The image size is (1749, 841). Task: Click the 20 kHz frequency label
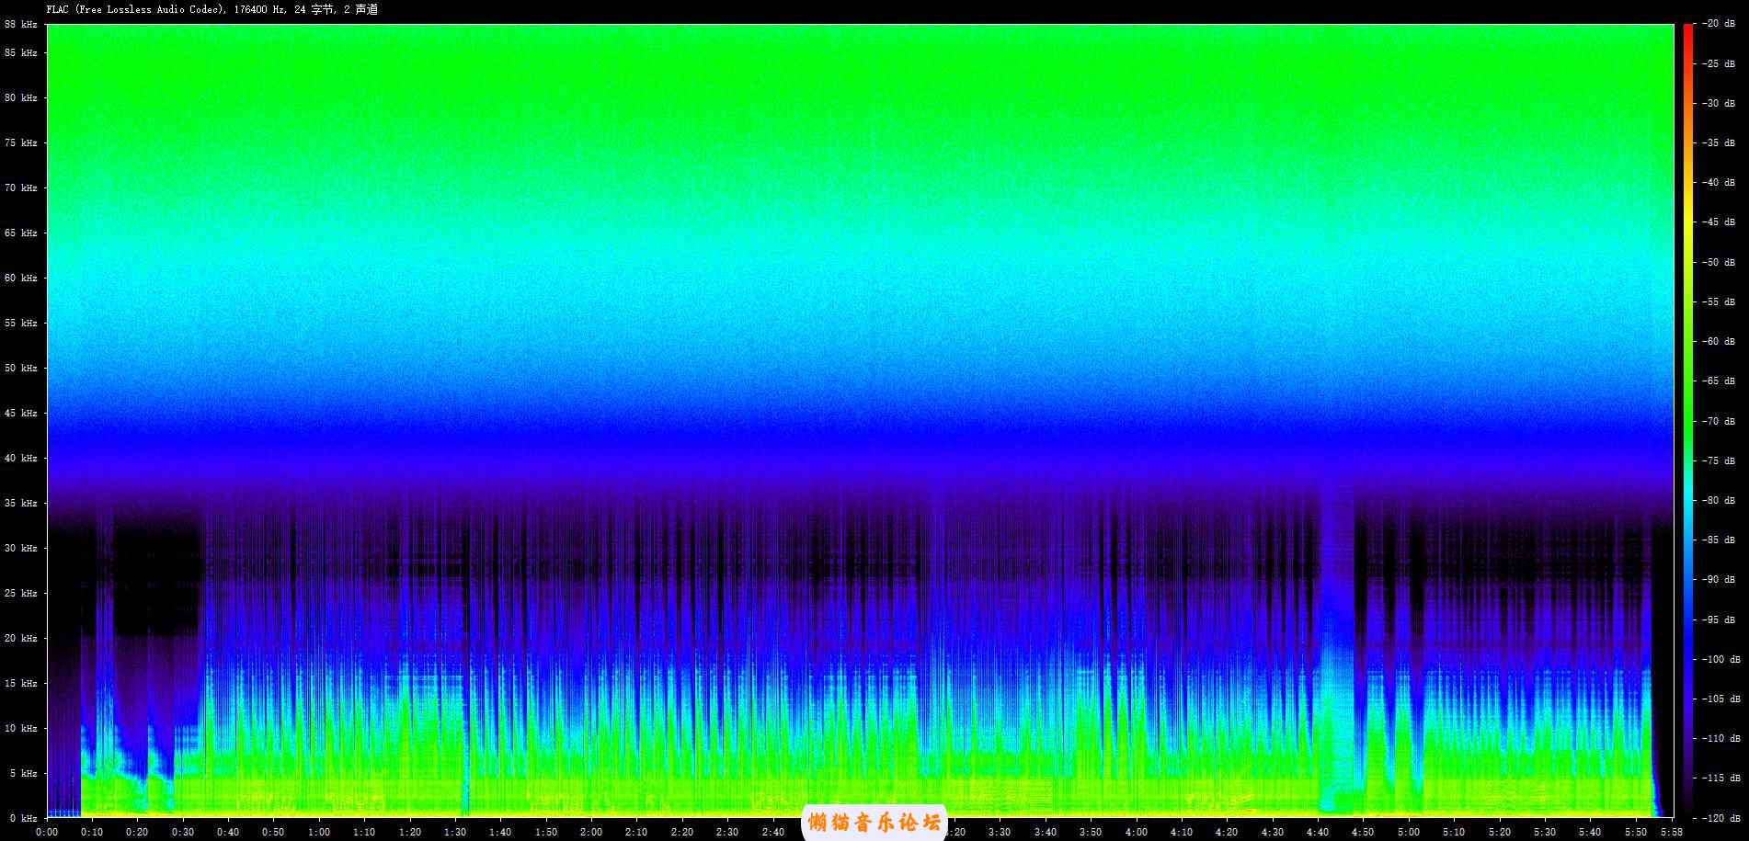[21, 638]
